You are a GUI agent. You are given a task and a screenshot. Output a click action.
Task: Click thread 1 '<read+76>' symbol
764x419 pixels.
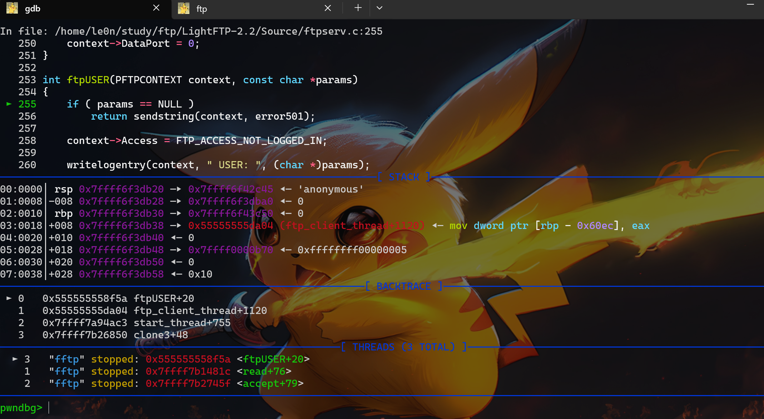[264, 371]
